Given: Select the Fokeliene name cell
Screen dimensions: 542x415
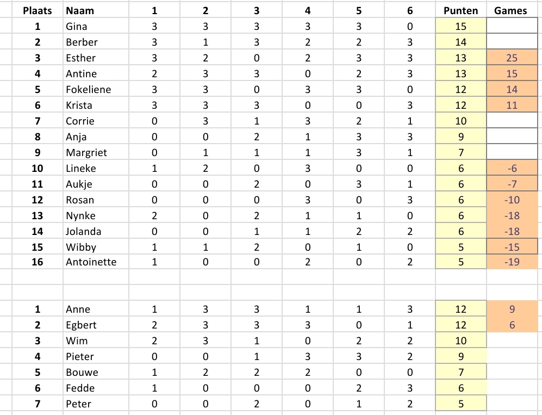Looking at the screenshot, I should coord(96,90).
